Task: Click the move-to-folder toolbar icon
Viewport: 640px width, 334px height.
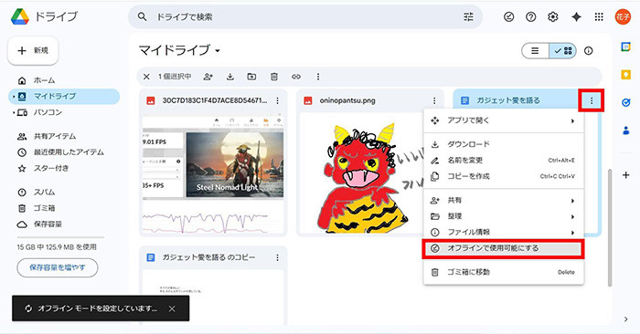Action: [251, 77]
